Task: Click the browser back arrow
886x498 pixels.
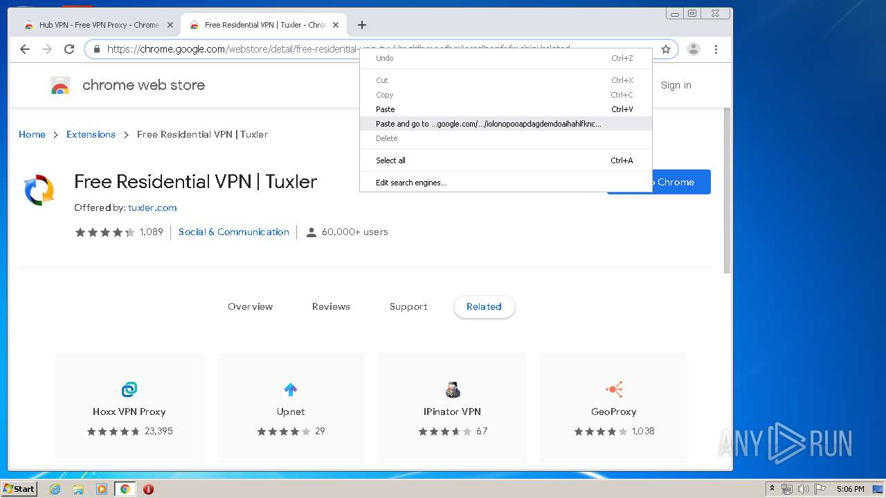Action: tap(25, 49)
